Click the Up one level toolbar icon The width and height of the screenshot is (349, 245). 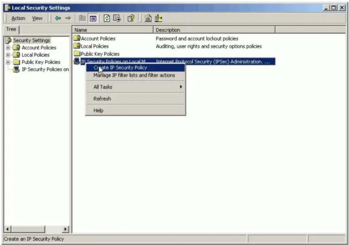[82, 18]
